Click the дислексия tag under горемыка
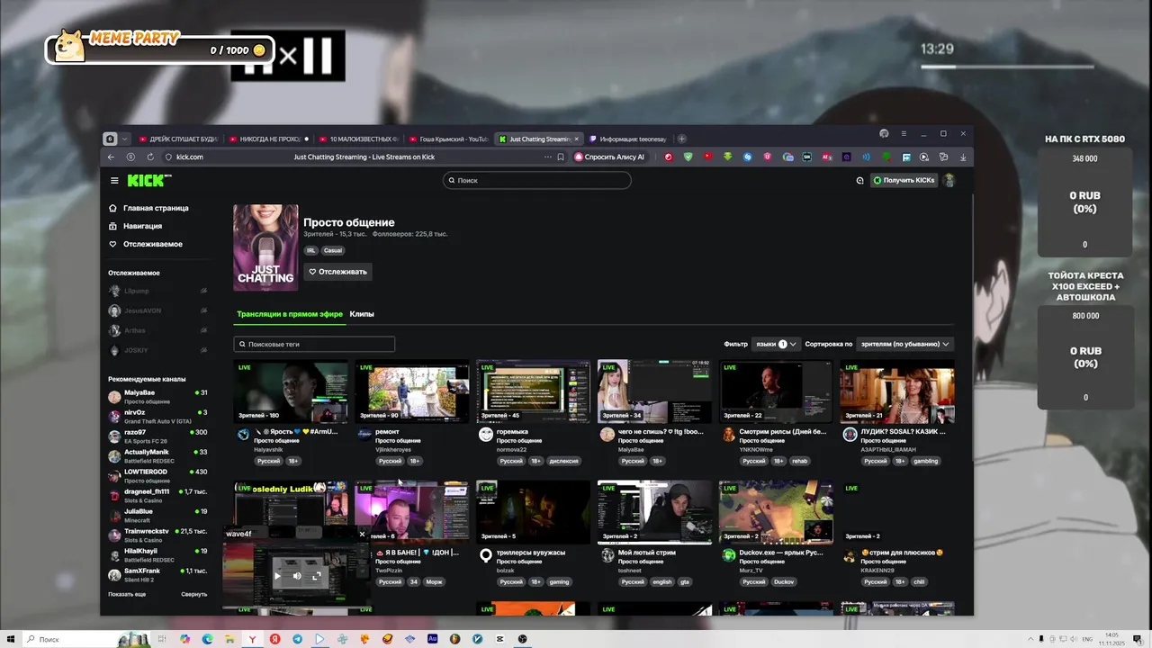 [x=563, y=461]
